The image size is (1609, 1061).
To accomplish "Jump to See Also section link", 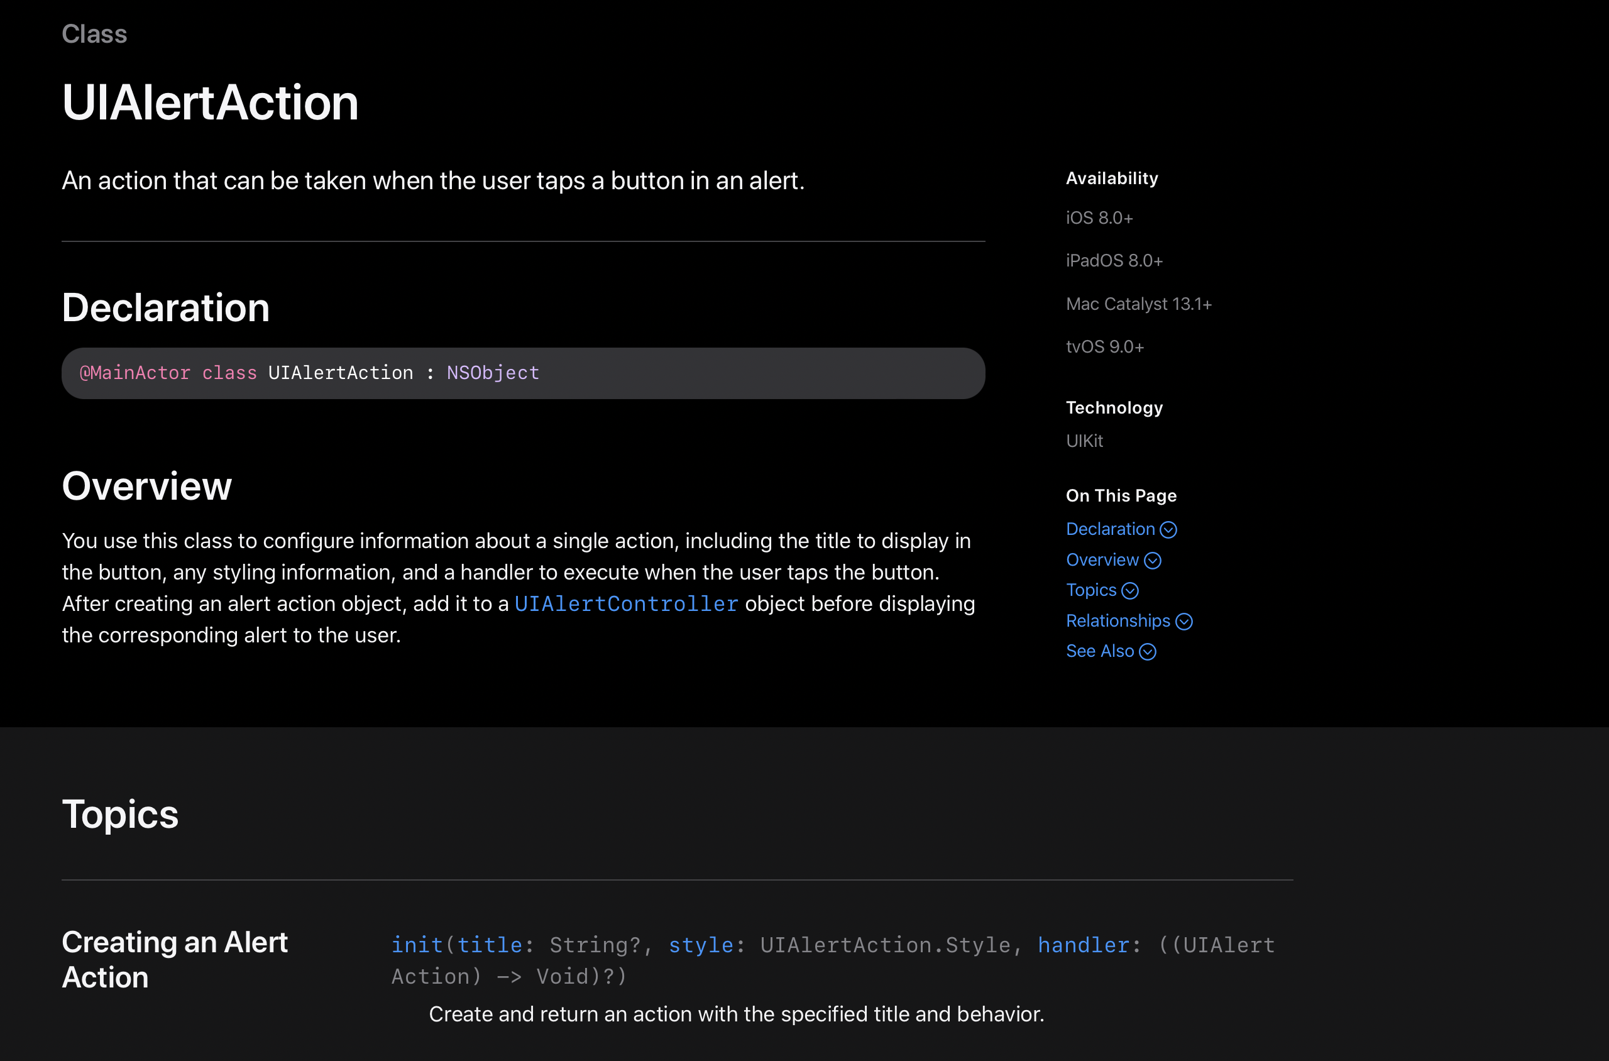I will coord(1099,651).
